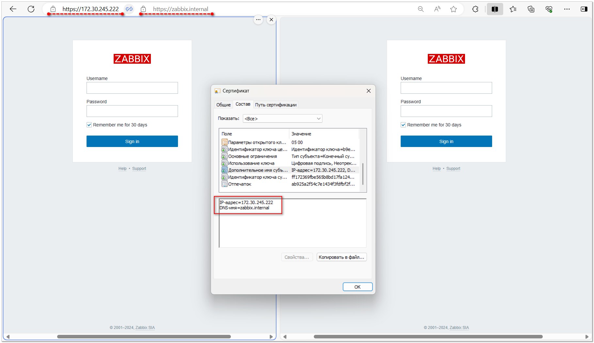Add page to favorites star icon
594x343 pixels.
pos(453,9)
